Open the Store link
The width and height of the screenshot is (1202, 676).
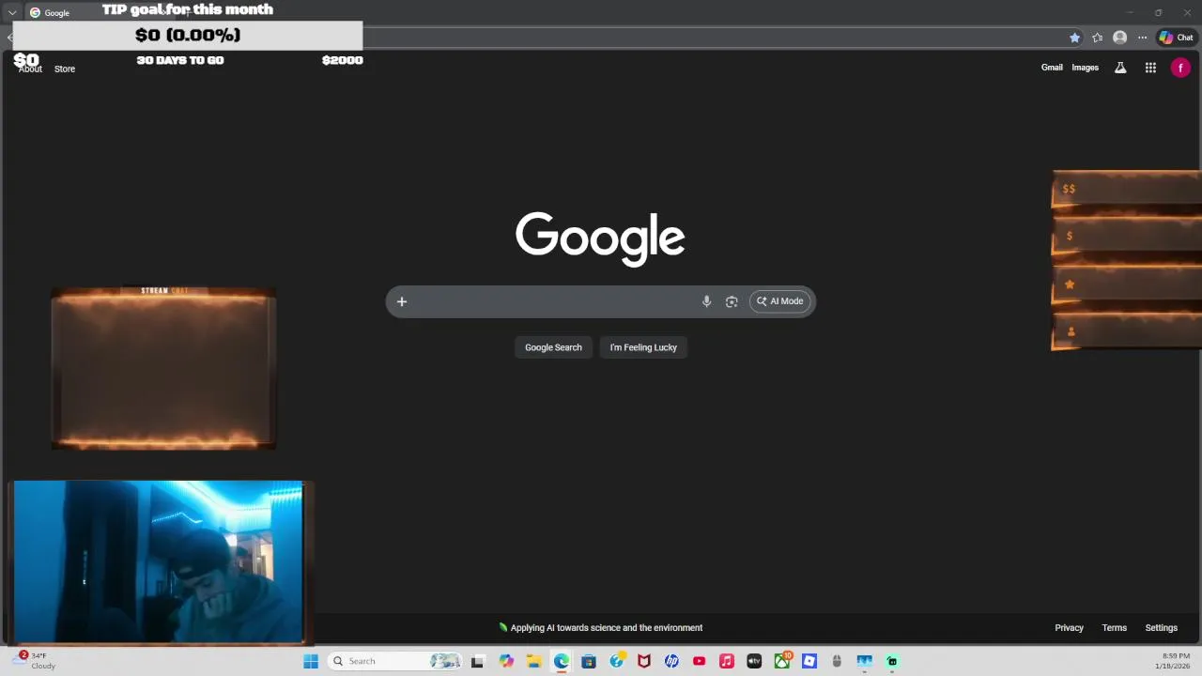tap(65, 69)
